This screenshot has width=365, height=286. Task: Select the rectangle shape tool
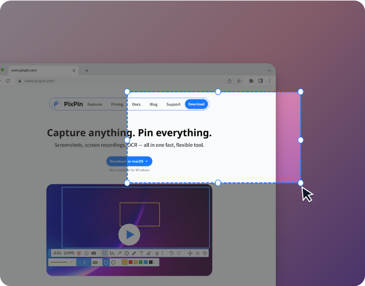click(x=104, y=253)
